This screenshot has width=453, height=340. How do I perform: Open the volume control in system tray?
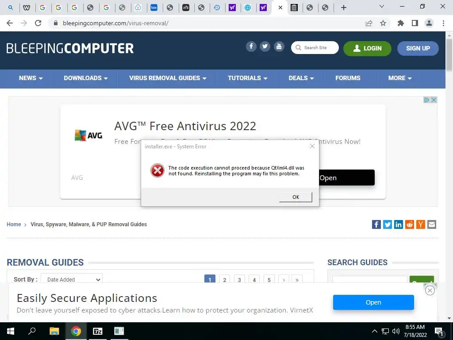396,331
